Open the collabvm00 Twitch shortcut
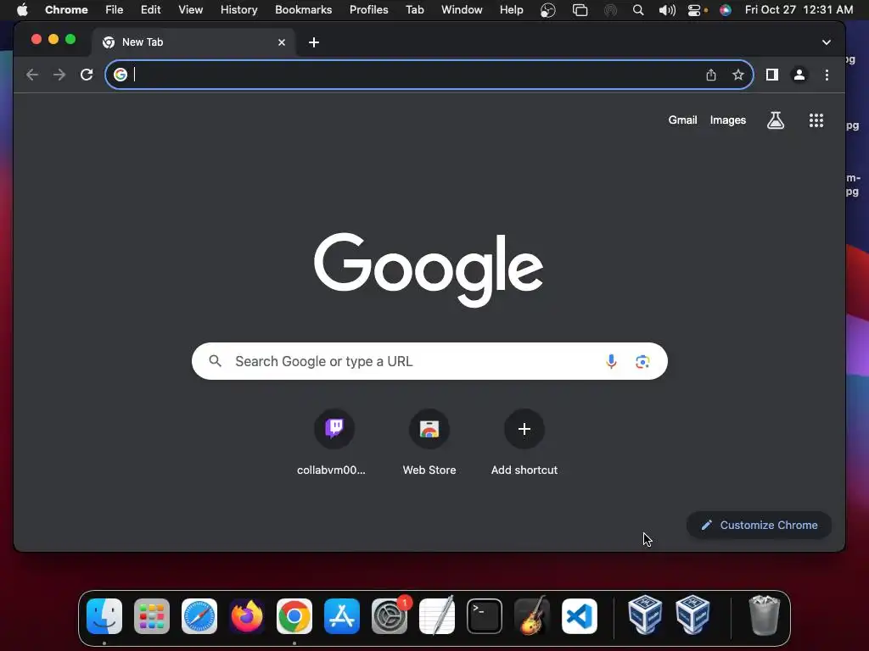This screenshot has height=651, width=869. [334, 429]
